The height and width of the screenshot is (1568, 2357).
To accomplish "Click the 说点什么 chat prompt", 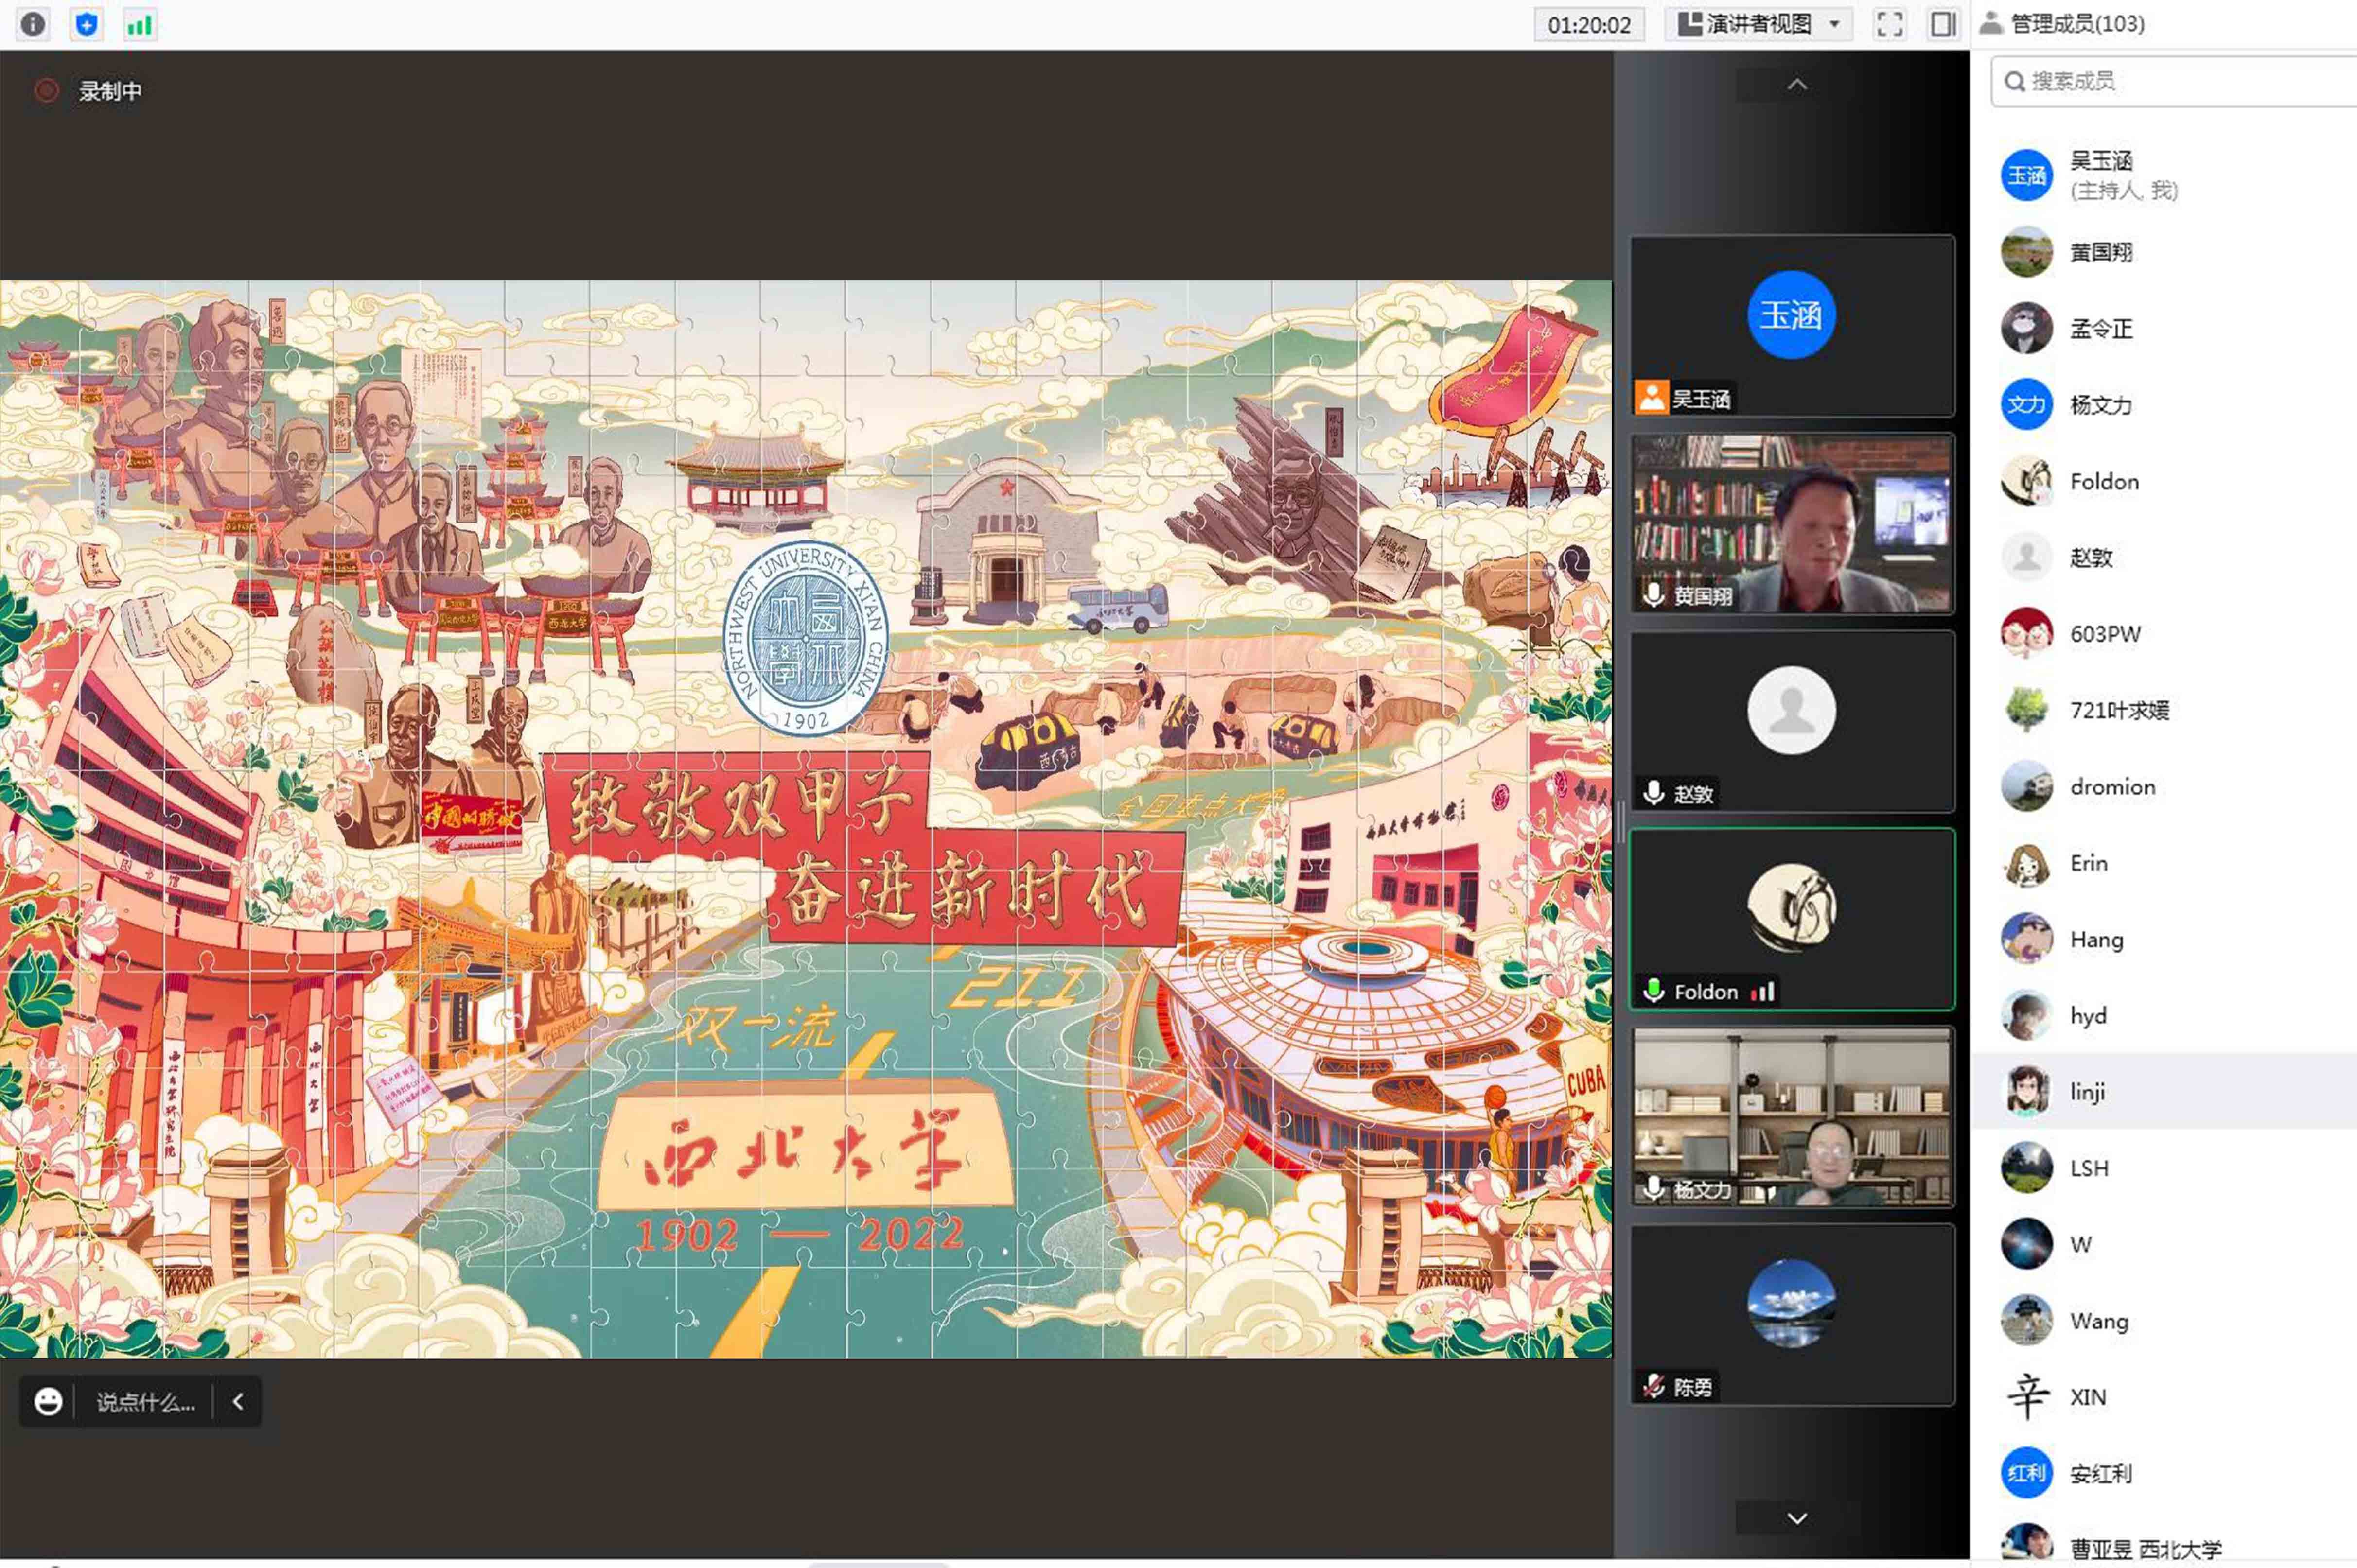I will (145, 1401).
